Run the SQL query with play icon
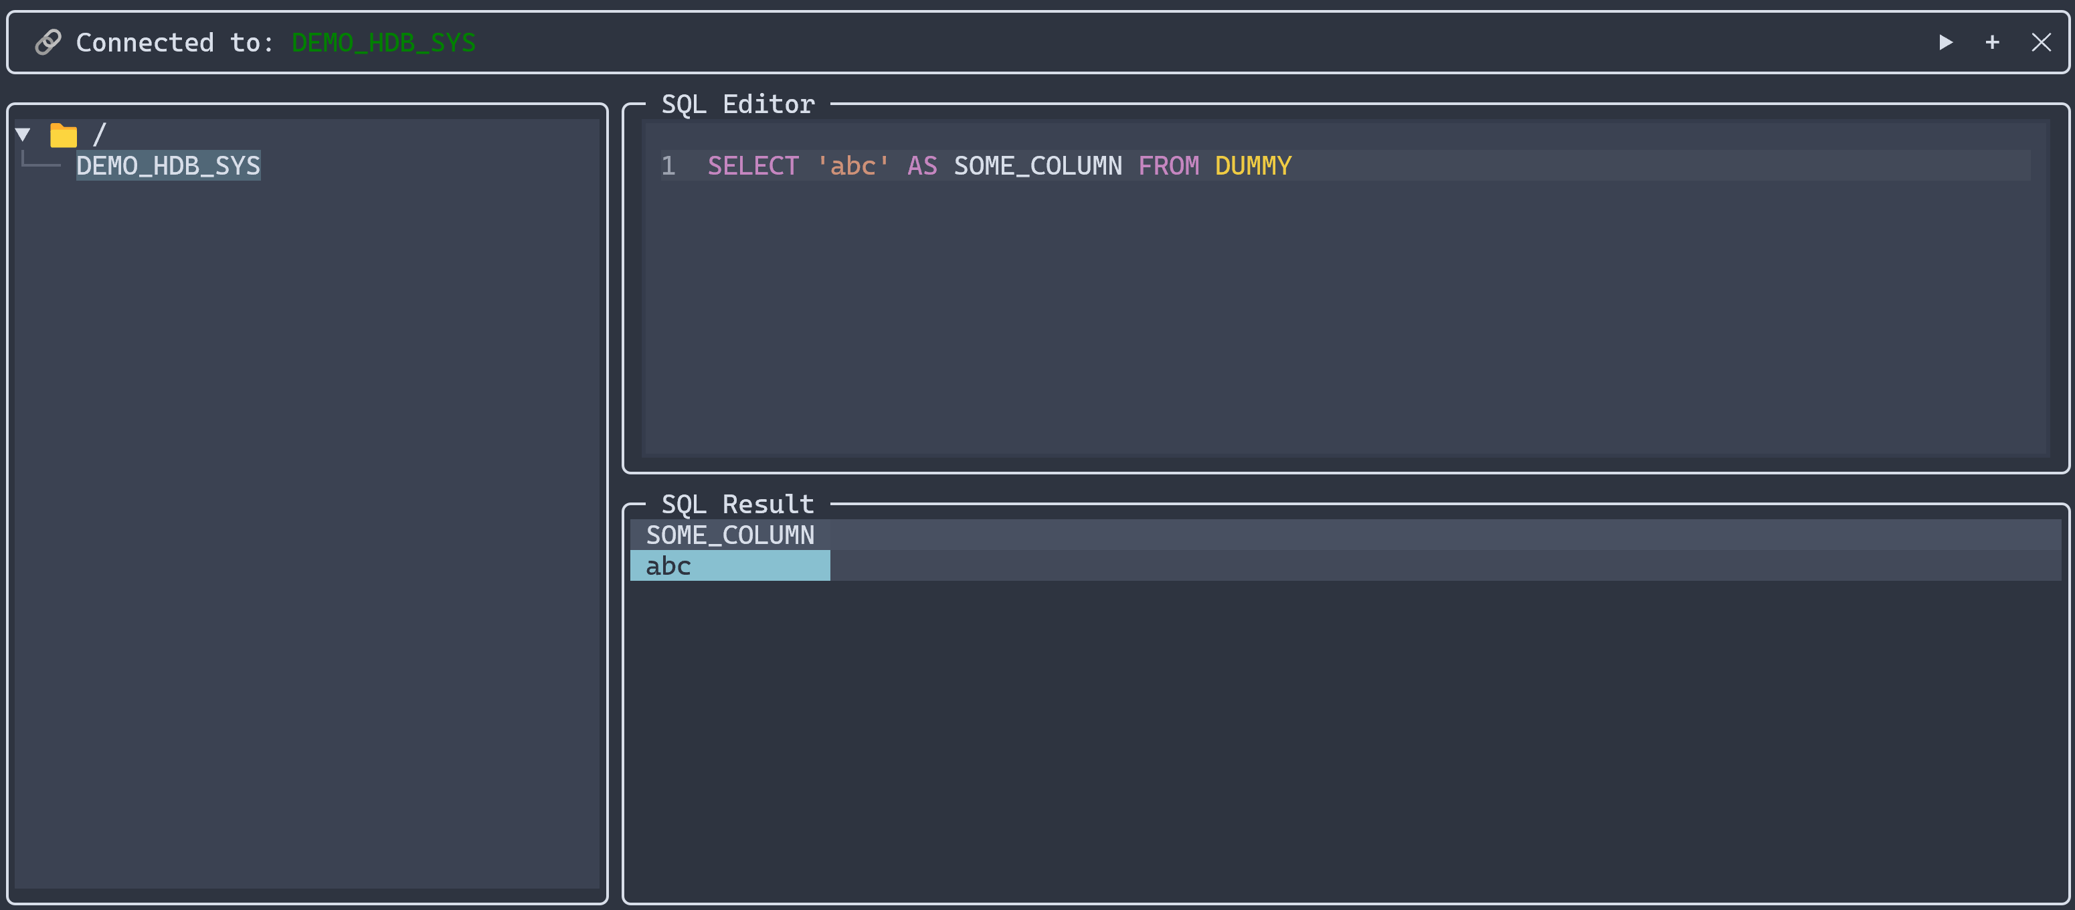Screen dimensions: 2075x910 1945,42
